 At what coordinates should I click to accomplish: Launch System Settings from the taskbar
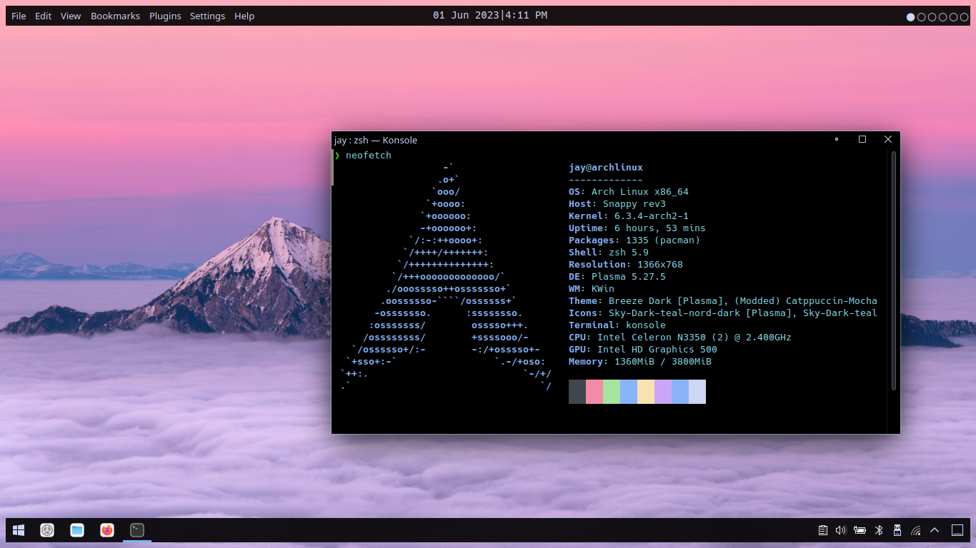47,530
